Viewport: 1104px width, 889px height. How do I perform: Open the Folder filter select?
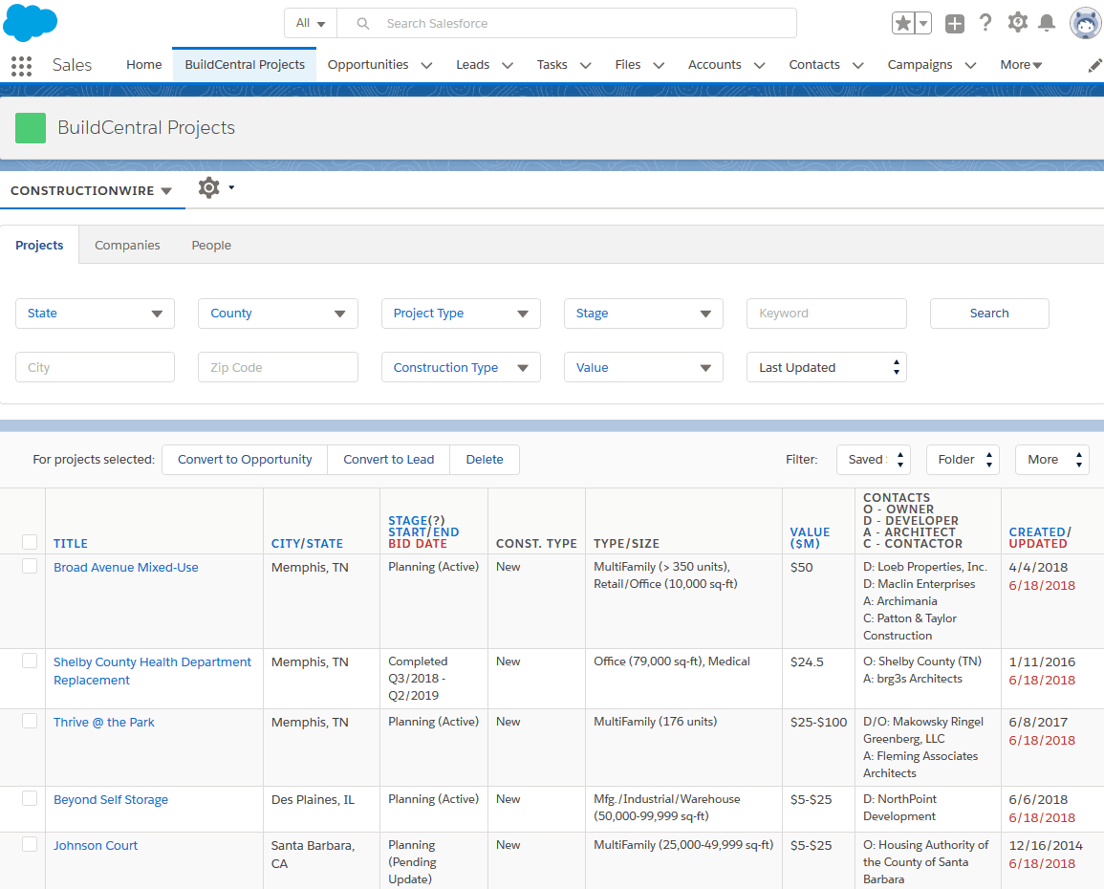pos(963,460)
